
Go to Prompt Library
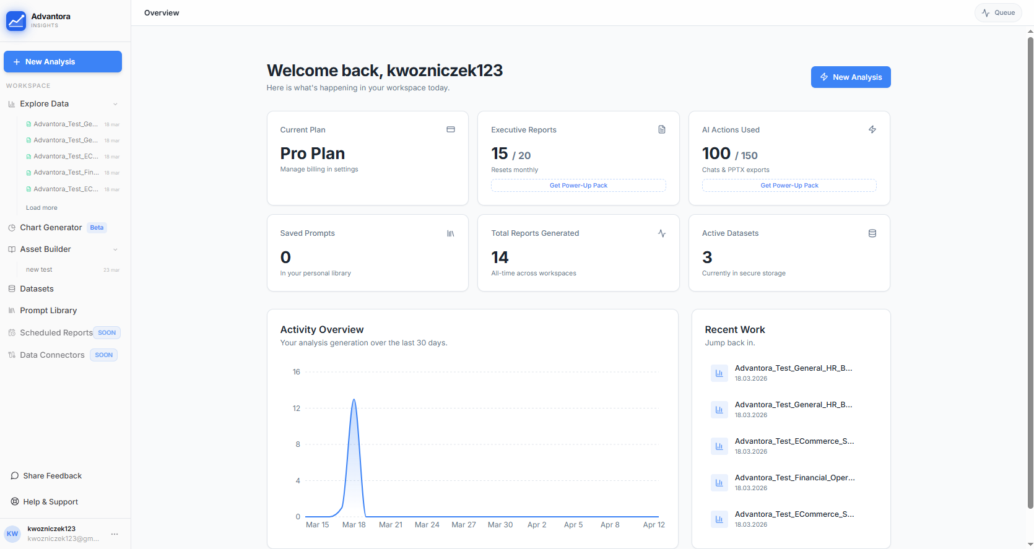(48, 311)
